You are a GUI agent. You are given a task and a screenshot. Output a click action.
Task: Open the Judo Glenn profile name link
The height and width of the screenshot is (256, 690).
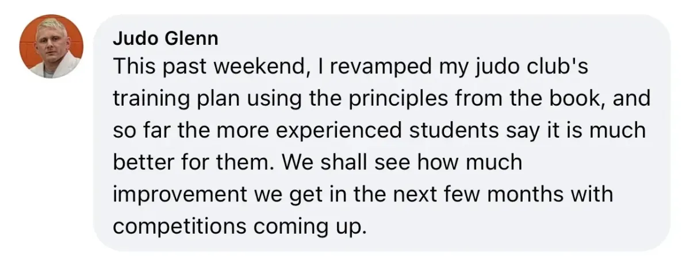coord(165,38)
